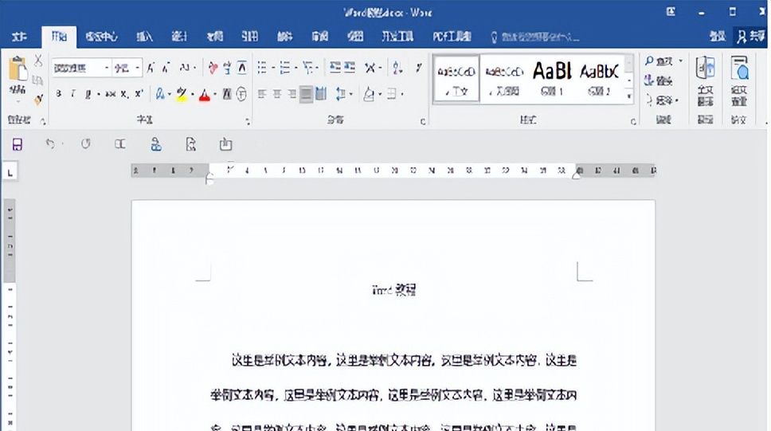Toggle justify alignment
Screen dimensions: 771x431
click(x=307, y=94)
